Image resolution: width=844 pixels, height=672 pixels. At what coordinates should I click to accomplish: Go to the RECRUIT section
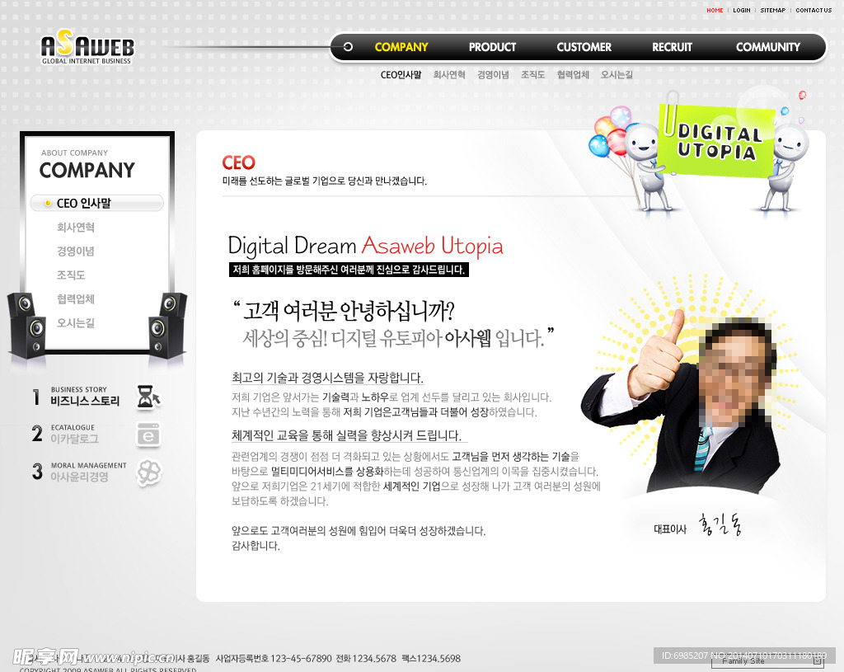tap(672, 47)
